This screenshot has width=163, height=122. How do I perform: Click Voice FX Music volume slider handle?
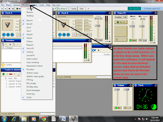(x=133, y=26)
